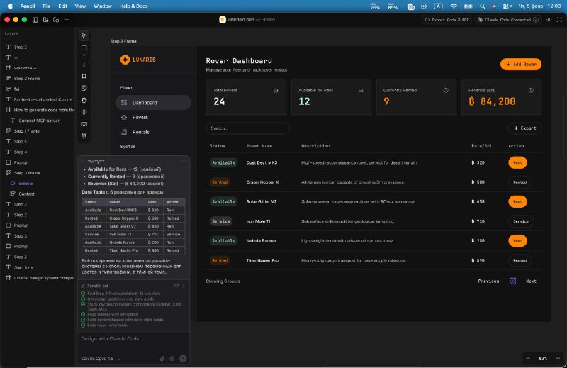
Task: Click the attachment paperclip icon in chat
Action: pos(162,358)
